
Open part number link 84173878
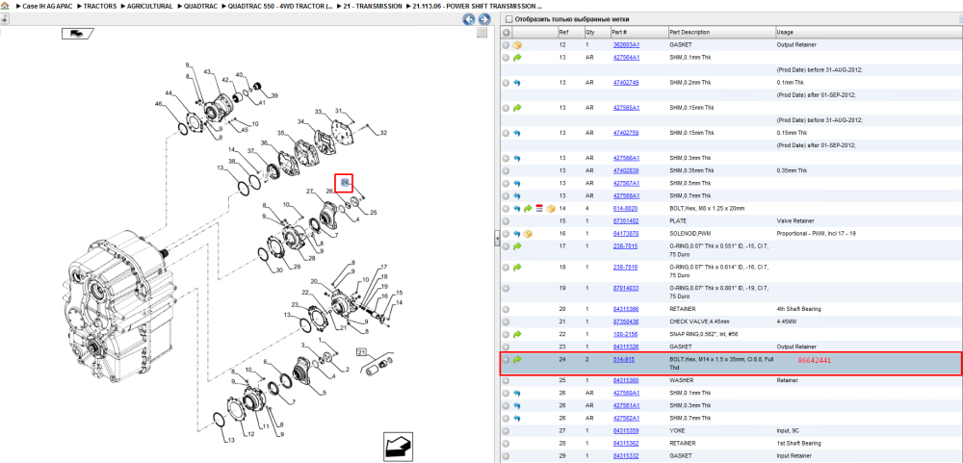coord(626,234)
